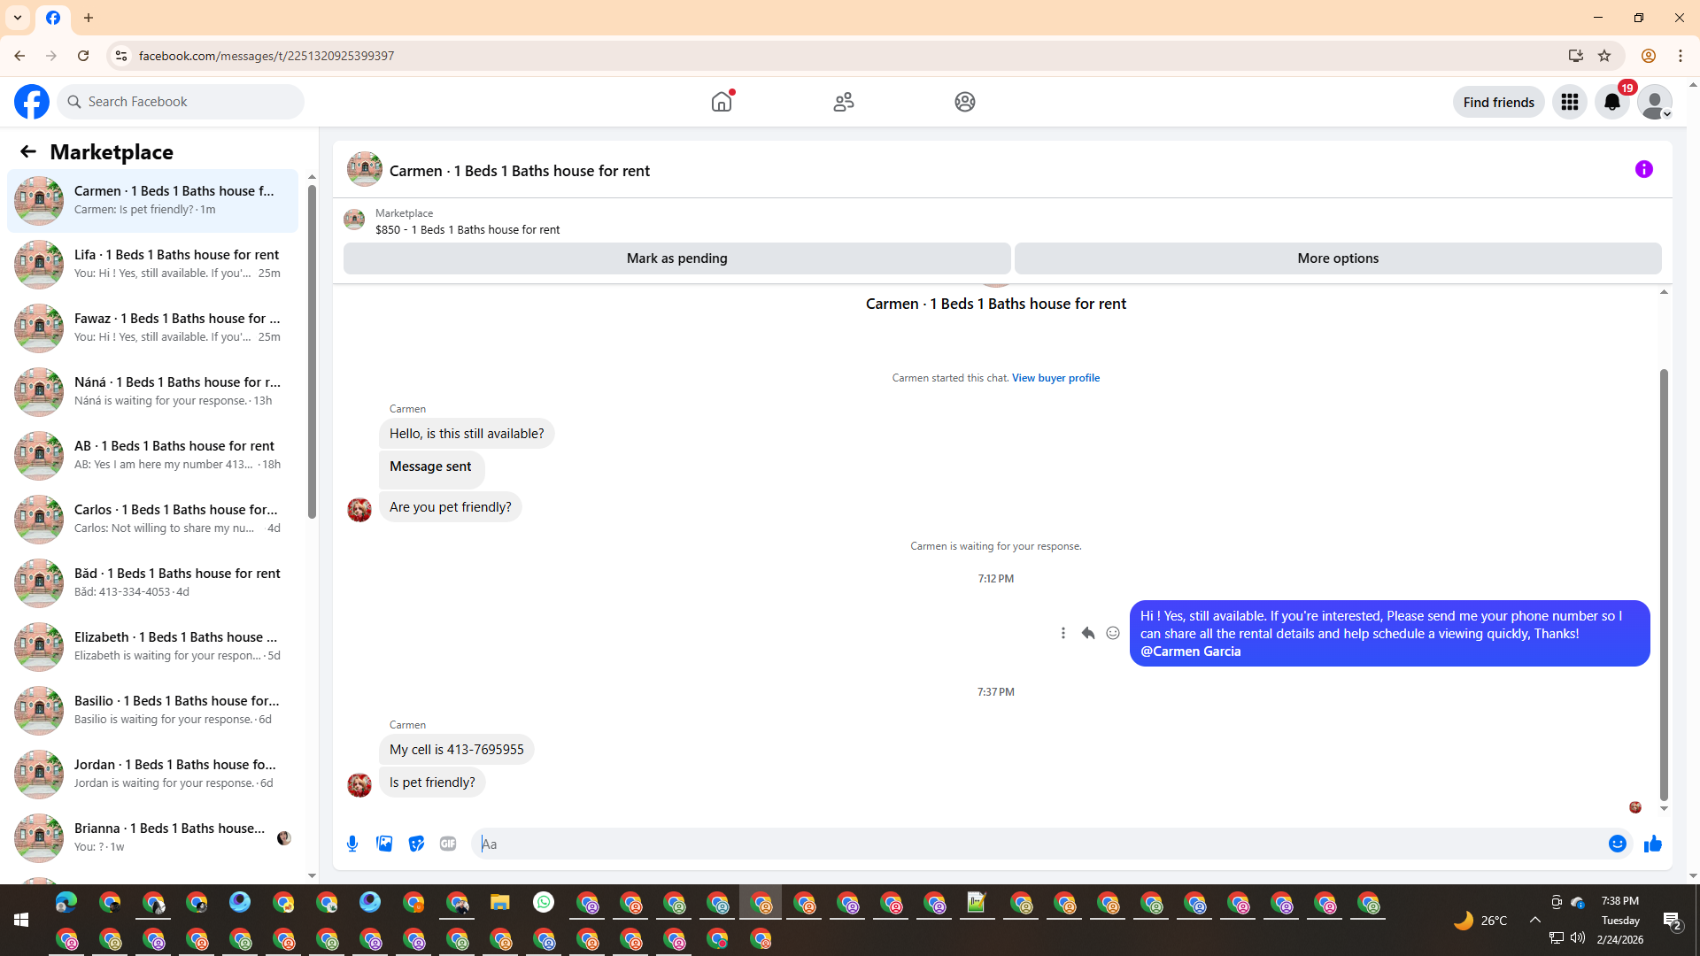Open the GIF picker
The width and height of the screenshot is (1700, 956).
pos(448,844)
